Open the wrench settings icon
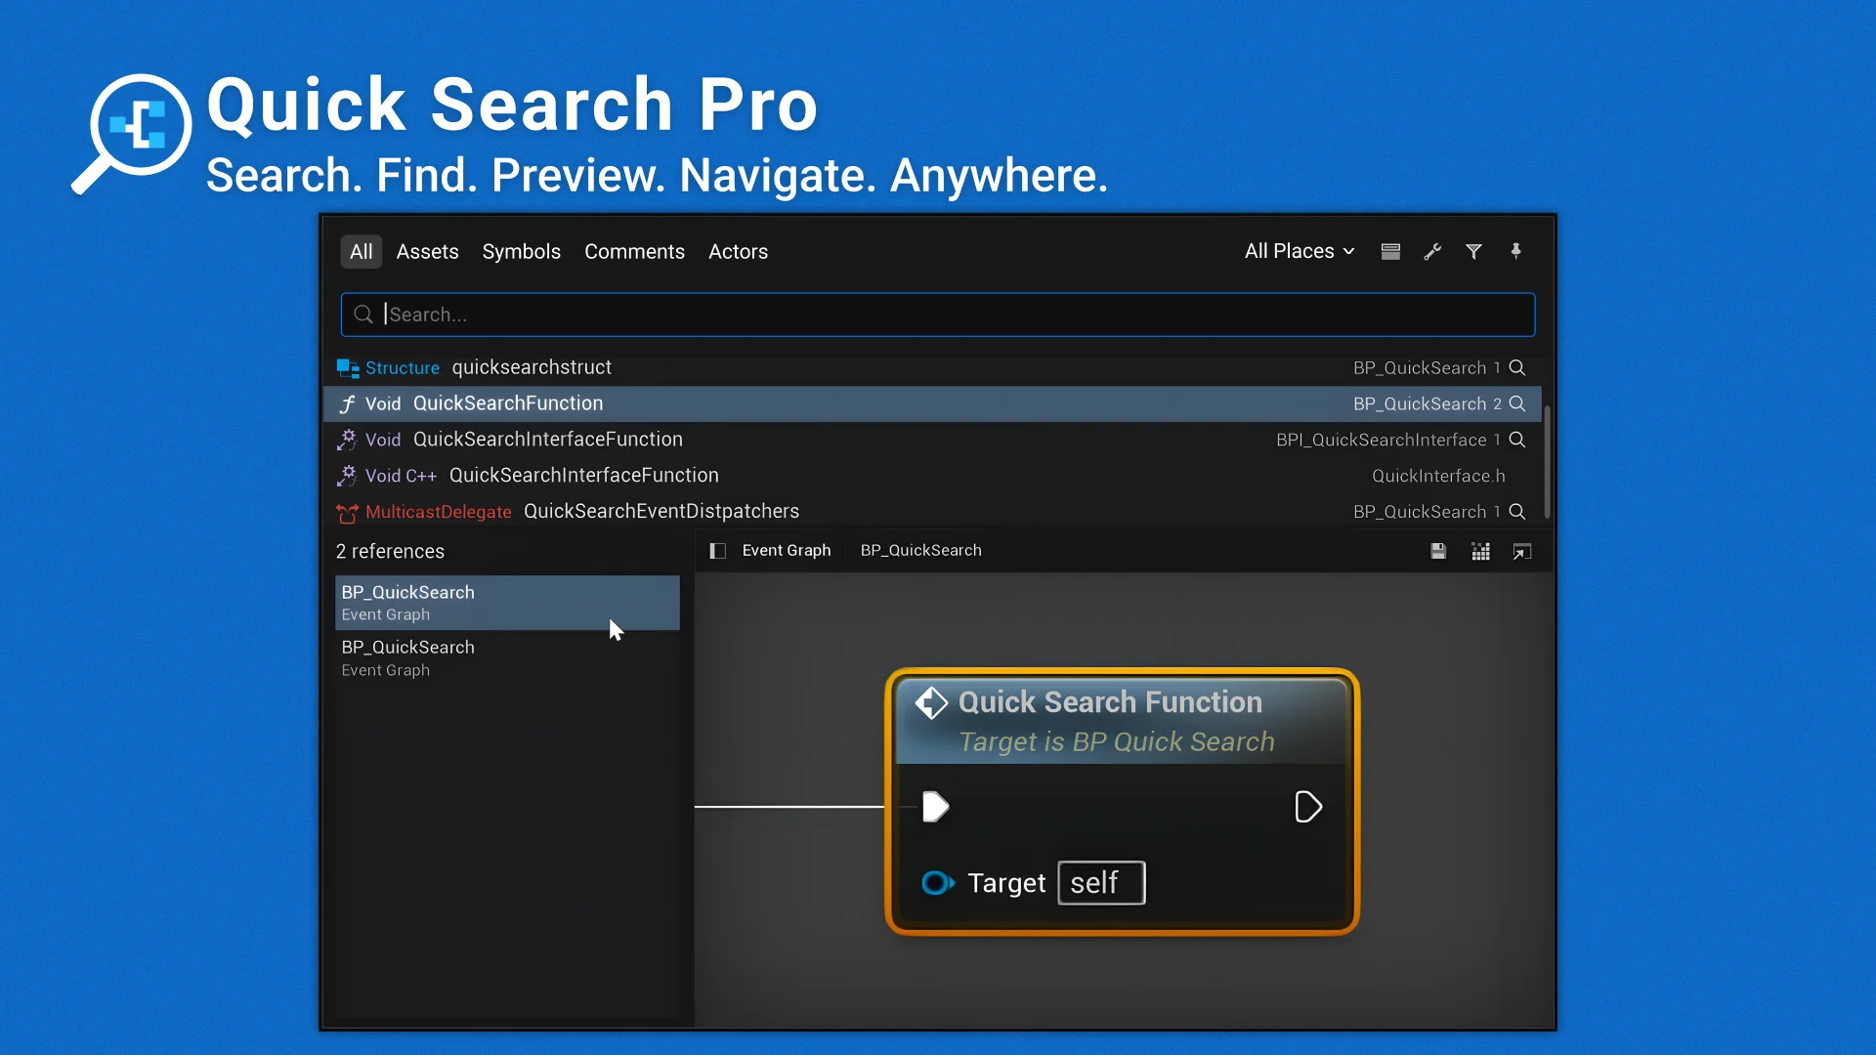 (x=1432, y=251)
